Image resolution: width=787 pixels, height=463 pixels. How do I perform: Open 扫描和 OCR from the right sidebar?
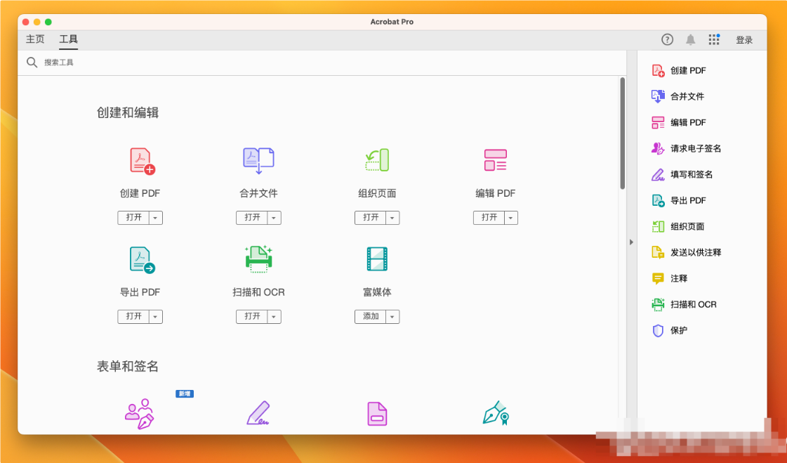tap(684, 304)
